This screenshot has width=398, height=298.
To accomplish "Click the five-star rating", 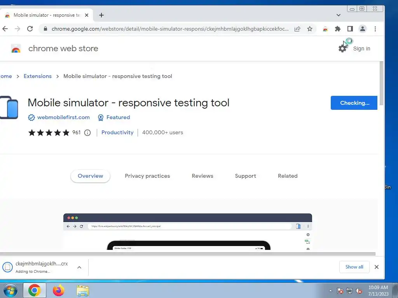I will [x=49, y=133].
